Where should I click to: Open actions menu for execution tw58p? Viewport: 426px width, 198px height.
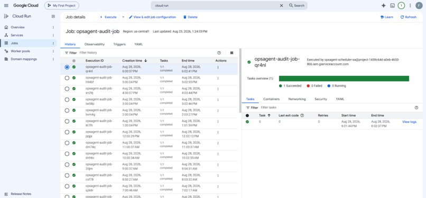(218, 100)
